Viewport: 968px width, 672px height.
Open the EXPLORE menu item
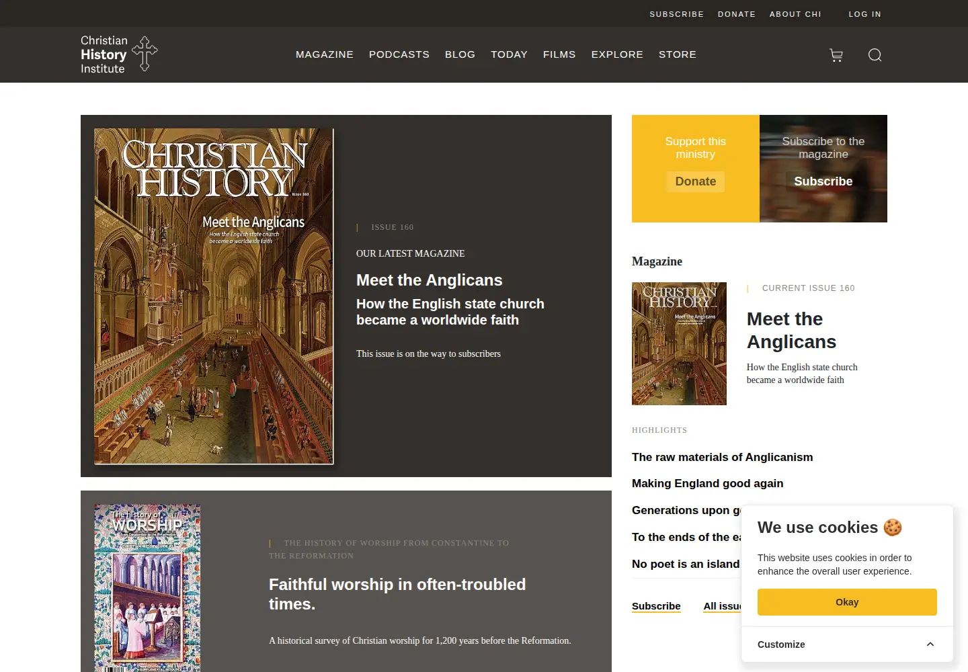click(617, 54)
